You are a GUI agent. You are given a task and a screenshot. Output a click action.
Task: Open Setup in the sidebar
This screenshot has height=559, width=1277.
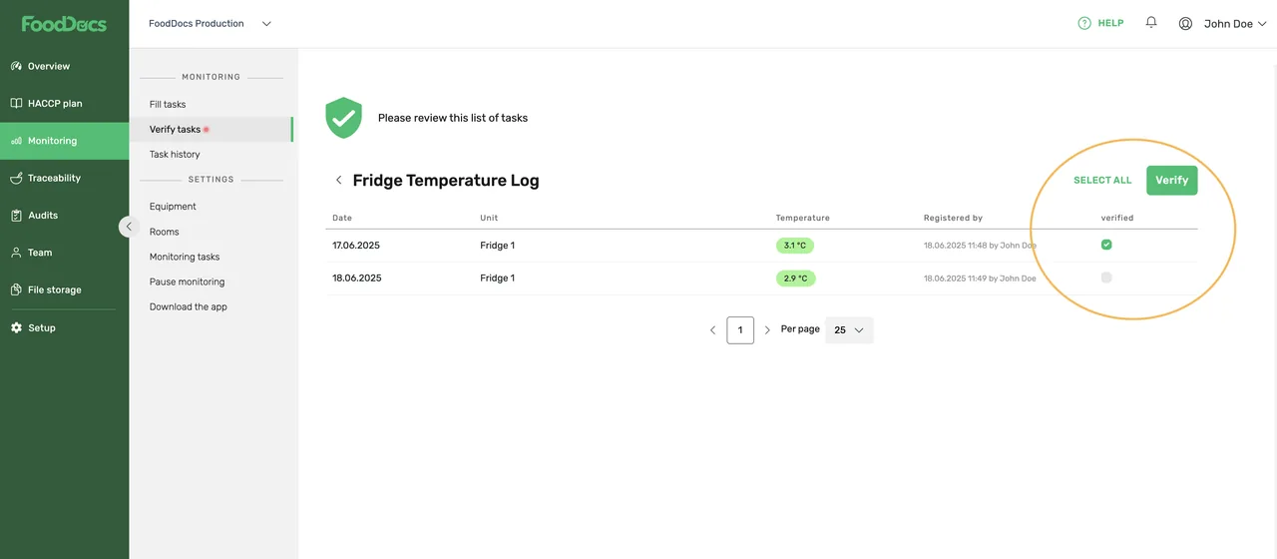[64, 327]
